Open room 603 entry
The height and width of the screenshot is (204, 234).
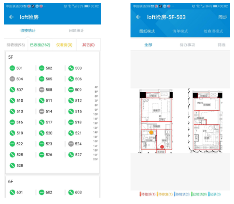75,192
